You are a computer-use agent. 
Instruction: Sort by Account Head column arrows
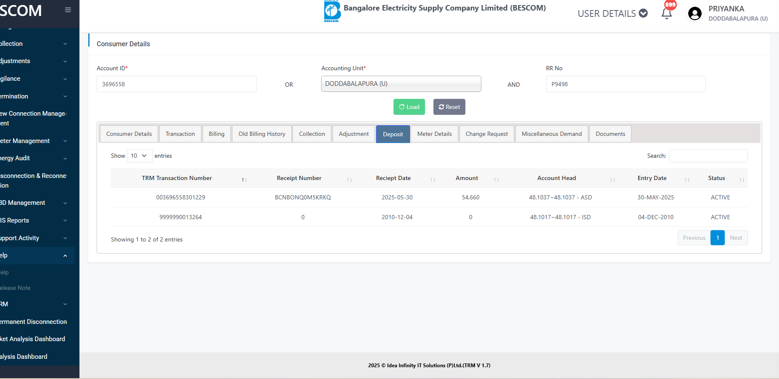(x=613, y=180)
